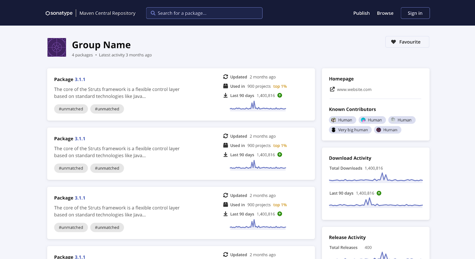
Task: Click the Very big human contributor avatar
Action: pyautogui.click(x=334, y=130)
